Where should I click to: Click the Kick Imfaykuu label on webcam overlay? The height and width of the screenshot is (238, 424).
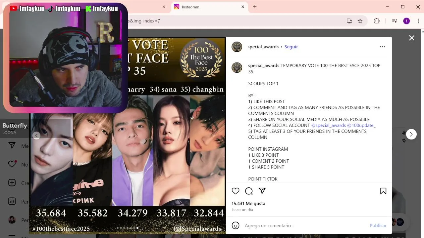[102, 9]
